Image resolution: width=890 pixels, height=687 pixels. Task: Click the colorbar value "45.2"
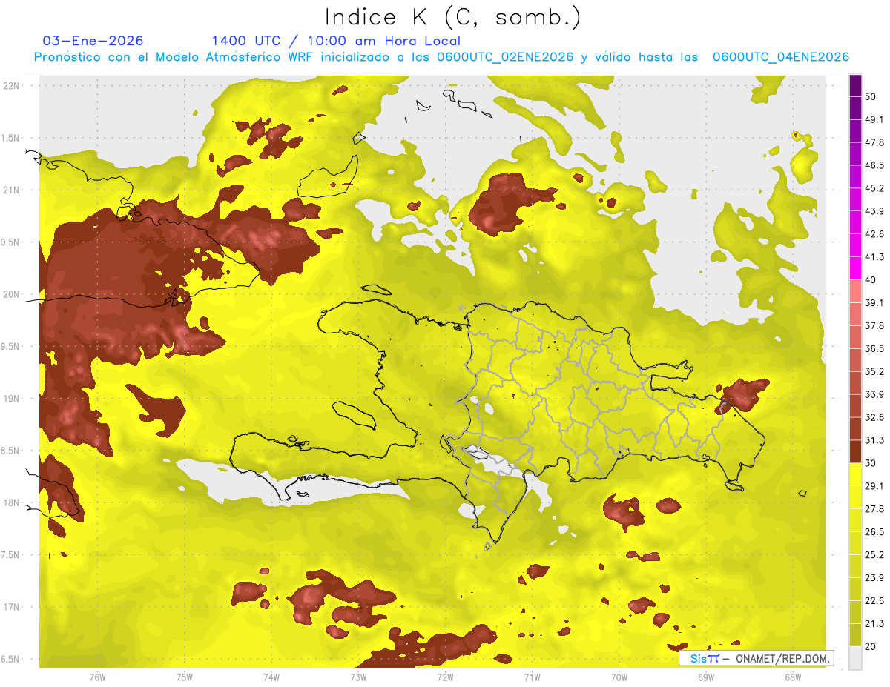point(874,188)
